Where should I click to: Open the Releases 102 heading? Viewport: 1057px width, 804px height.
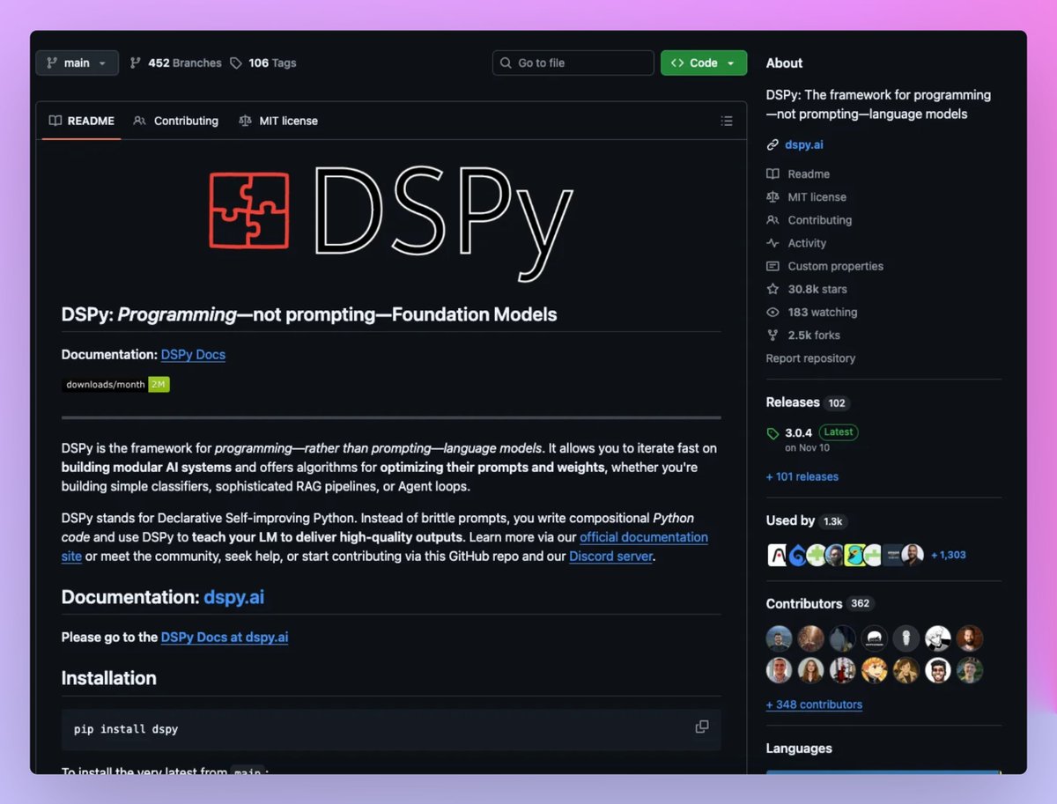click(807, 402)
